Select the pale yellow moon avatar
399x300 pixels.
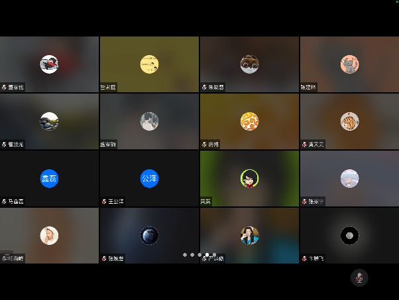pos(149,64)
